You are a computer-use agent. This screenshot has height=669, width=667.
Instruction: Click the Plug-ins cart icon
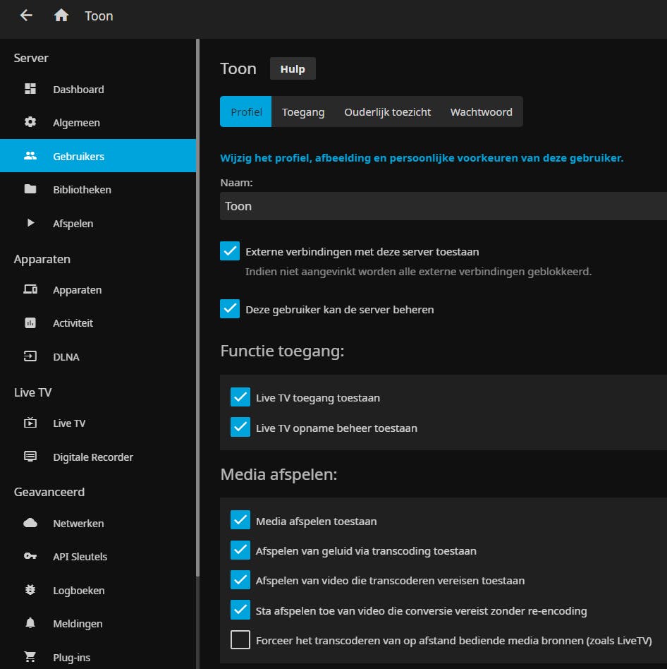coord(30,657)
